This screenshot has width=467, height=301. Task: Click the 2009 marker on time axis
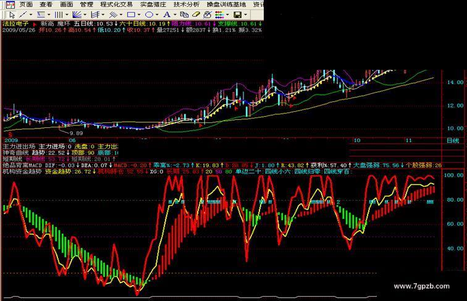tap(11, 140)
